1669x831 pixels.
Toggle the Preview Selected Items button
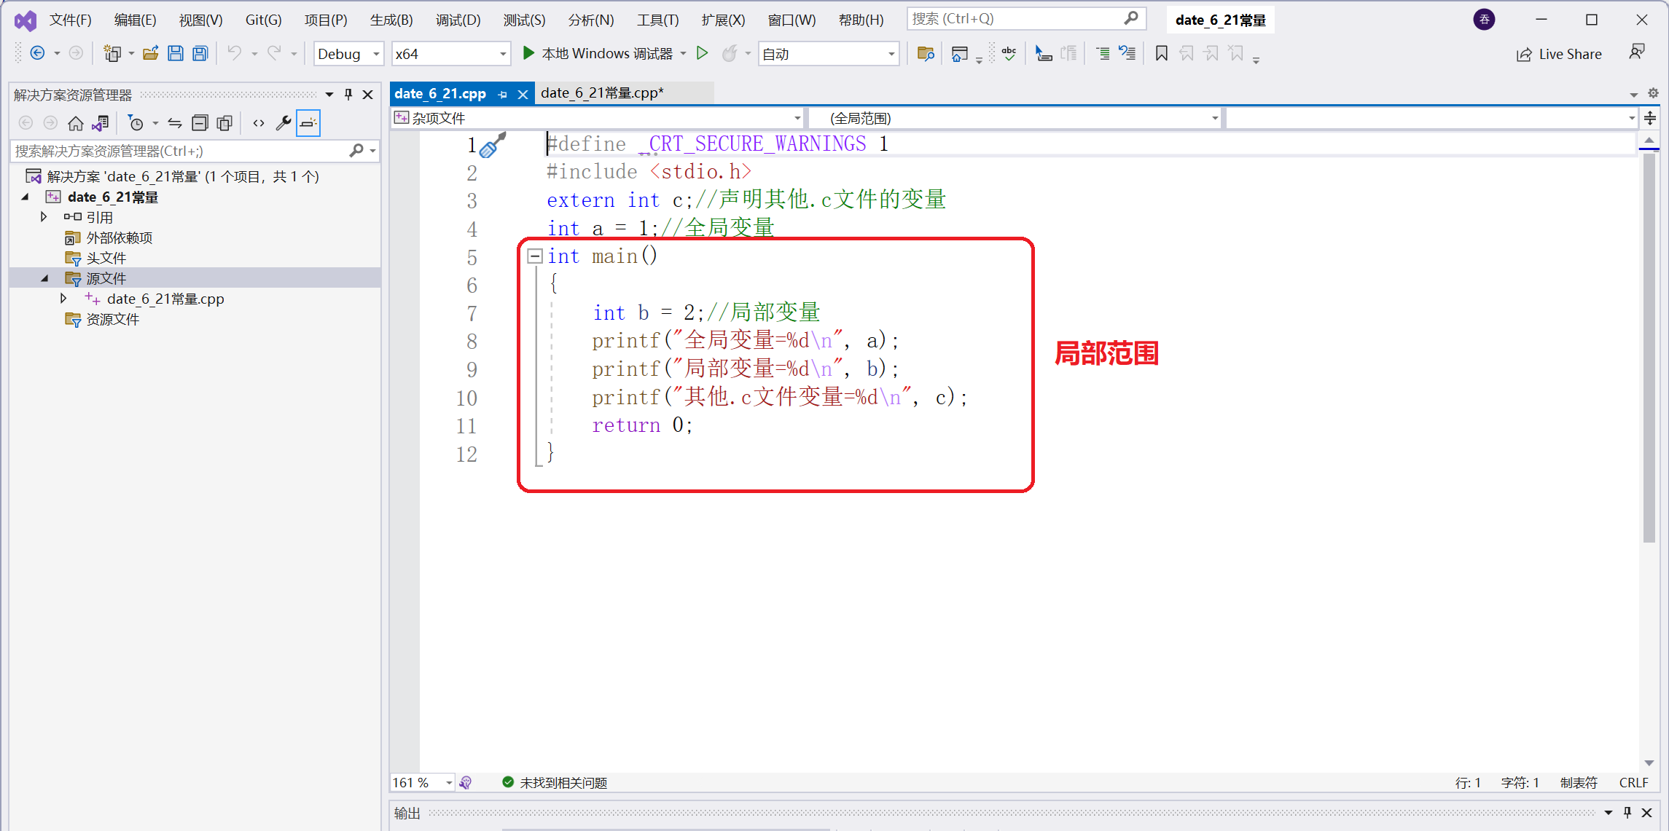308,123
